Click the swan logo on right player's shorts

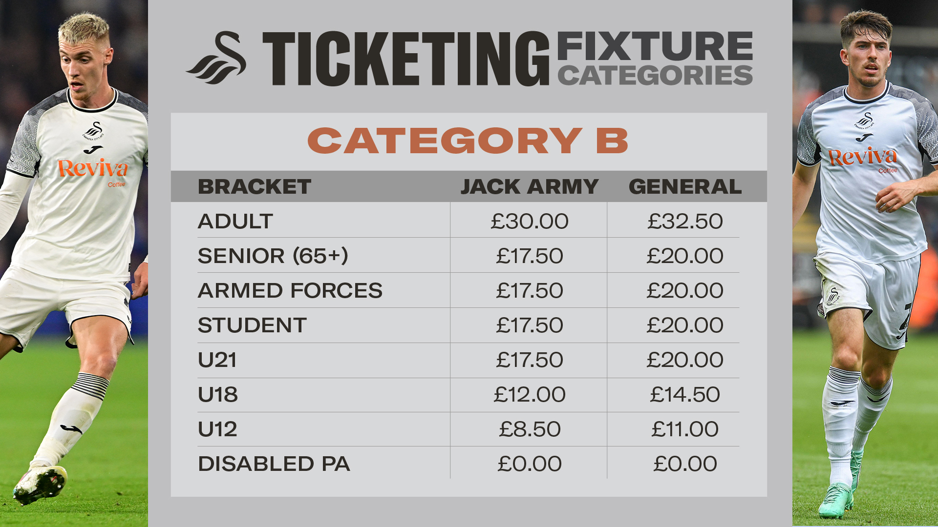[x=833, y=296]
